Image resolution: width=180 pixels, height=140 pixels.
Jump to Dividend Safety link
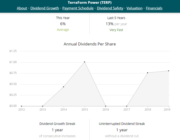(x=110, y=8)
